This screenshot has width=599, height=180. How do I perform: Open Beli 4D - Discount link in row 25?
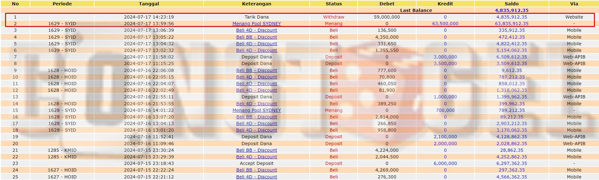coord(256,177)
